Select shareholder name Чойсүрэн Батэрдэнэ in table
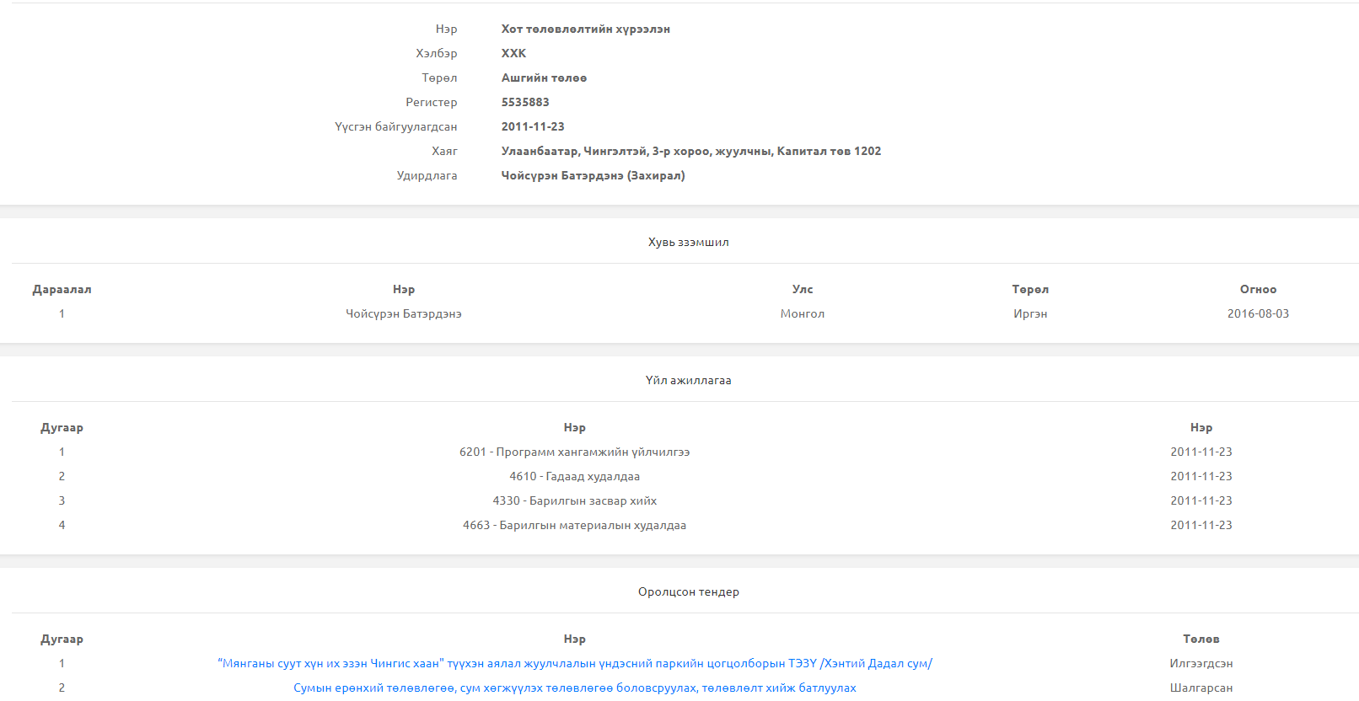This screenshot has width=1359, height=701. 403,313
